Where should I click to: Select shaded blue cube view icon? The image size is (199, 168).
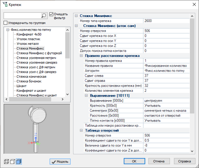[19, 162]
